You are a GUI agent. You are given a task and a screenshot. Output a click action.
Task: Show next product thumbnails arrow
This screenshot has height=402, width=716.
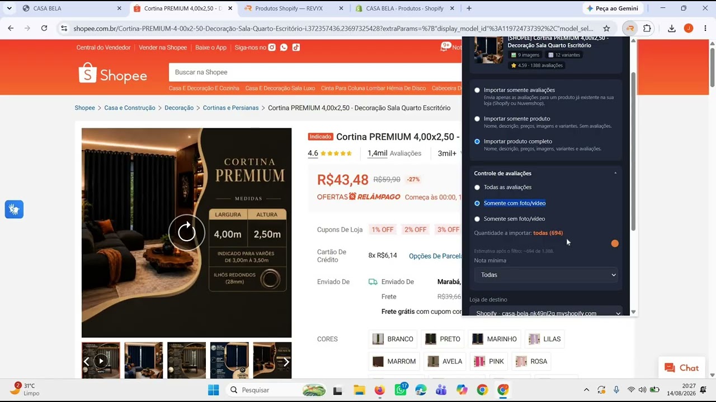click(x=286, y=362)
